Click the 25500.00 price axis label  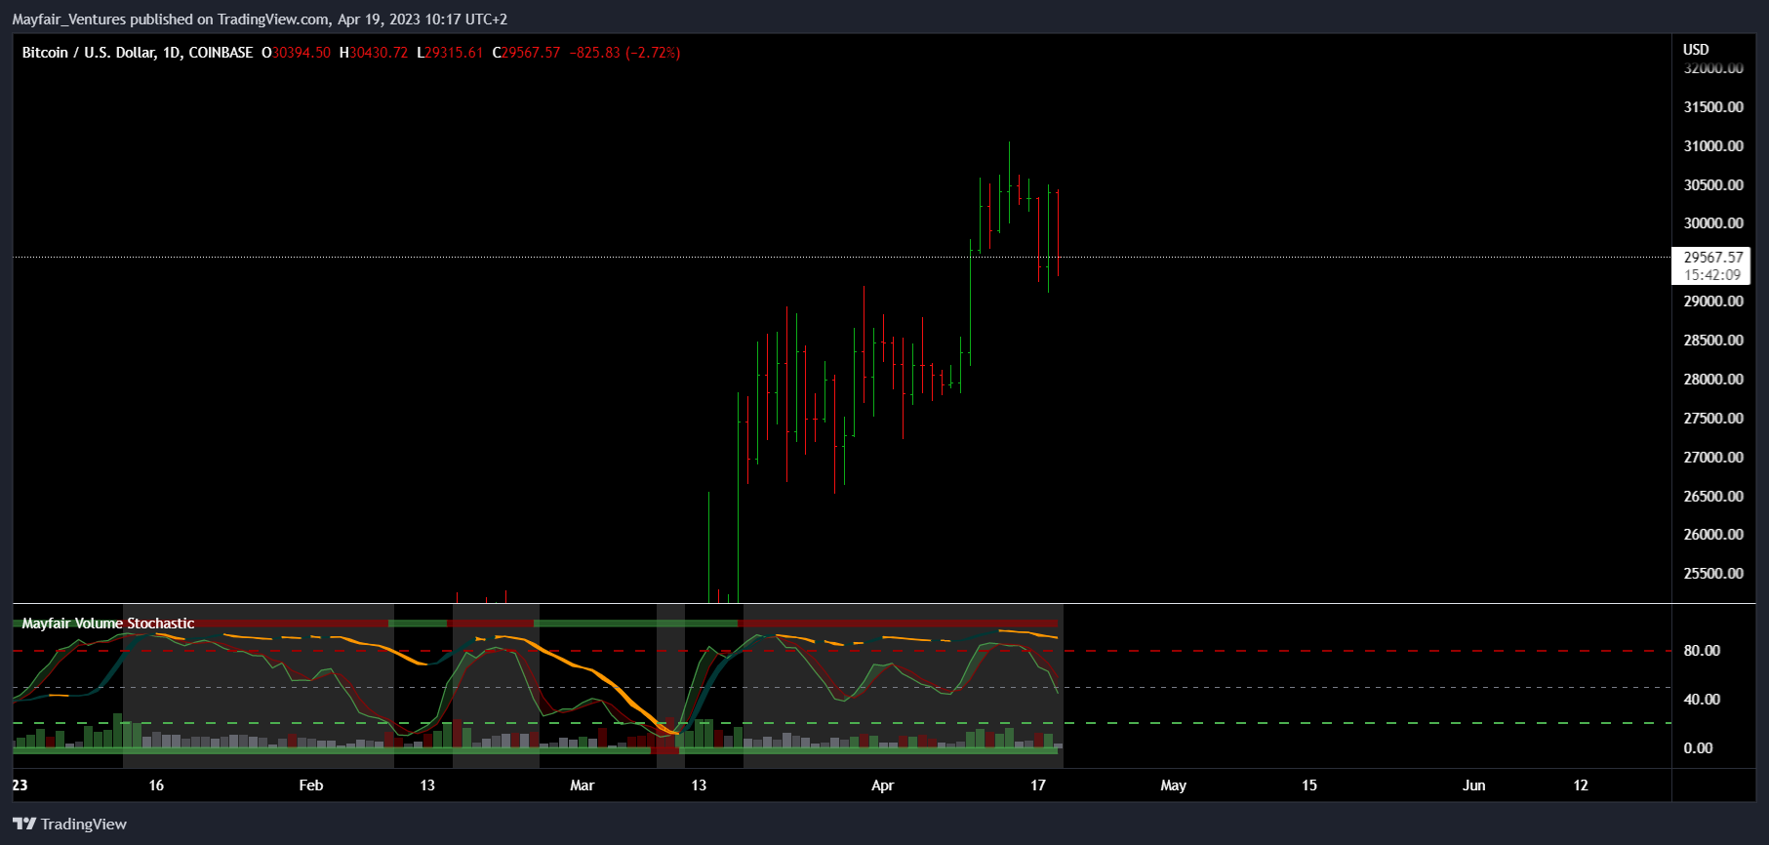[1713, 574]
